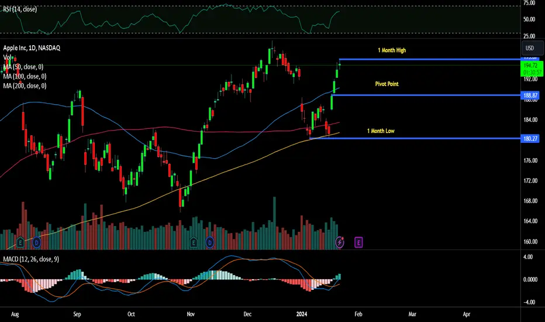Click the Oct label on time axis
This screenshot has width=545, height=322.
[x=131, y=314]
